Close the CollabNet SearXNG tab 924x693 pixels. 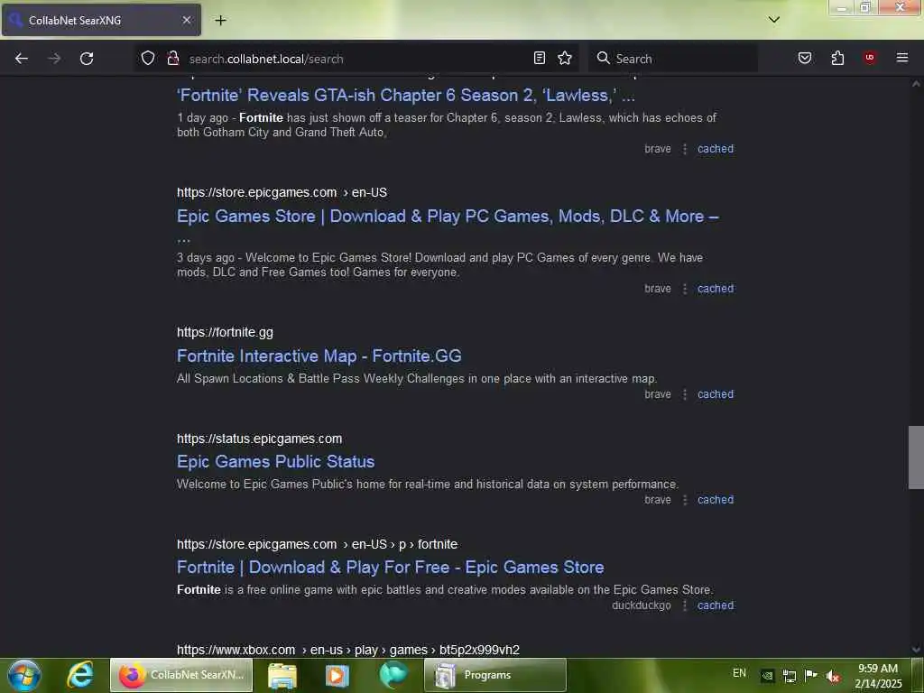point(186,20)
